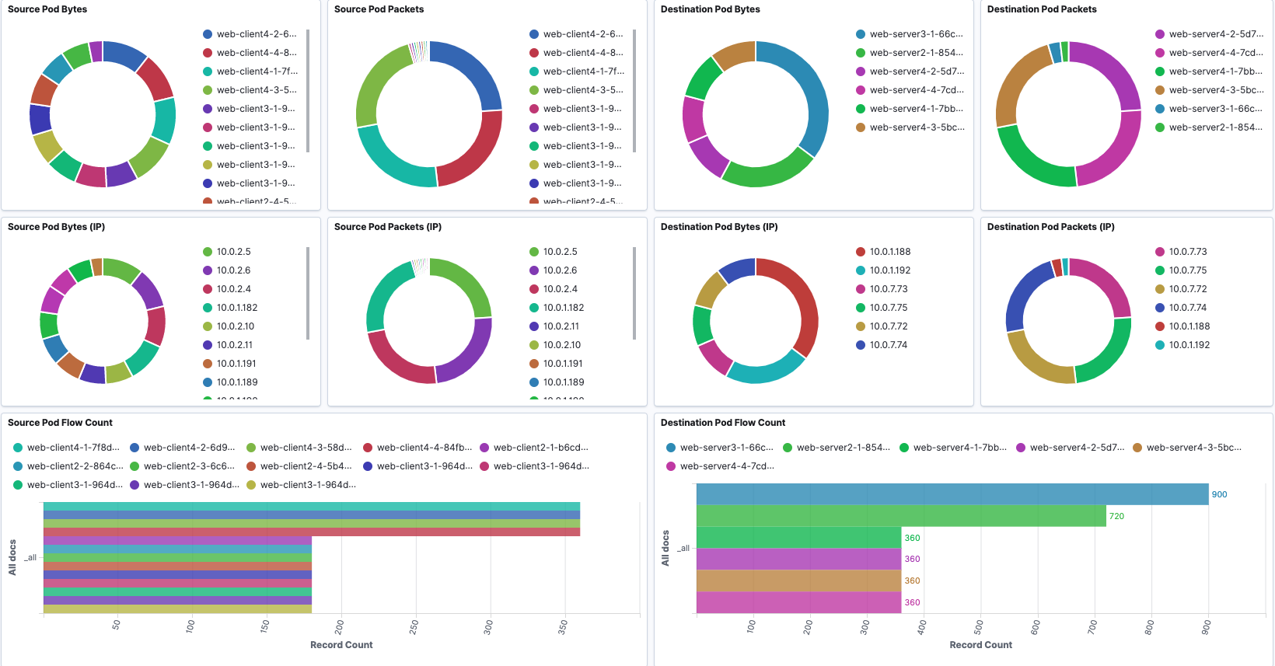Click web-server4-2-5d7 label in Destination Pod Packets legend
The width and height of the screenshot is (1275, 666).
[x=1216, y=34]
